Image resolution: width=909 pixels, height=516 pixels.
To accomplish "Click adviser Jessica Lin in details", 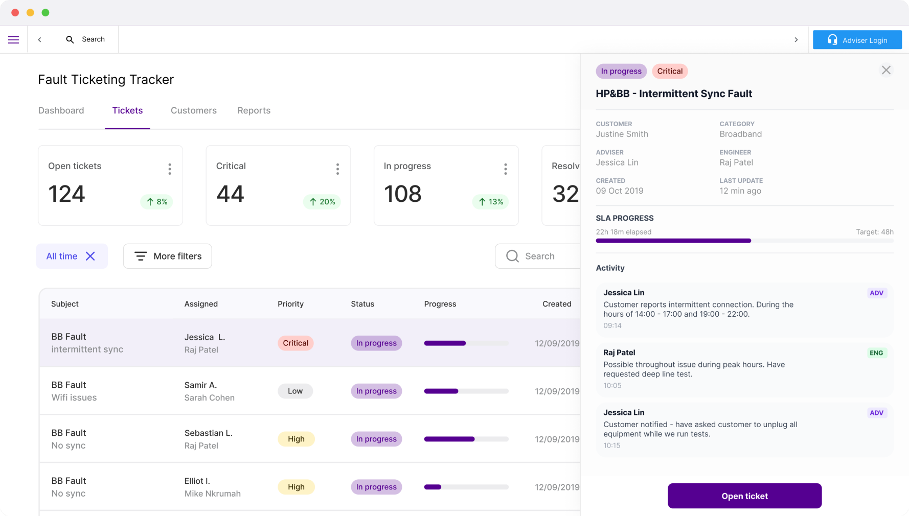I will click(617, 162).
